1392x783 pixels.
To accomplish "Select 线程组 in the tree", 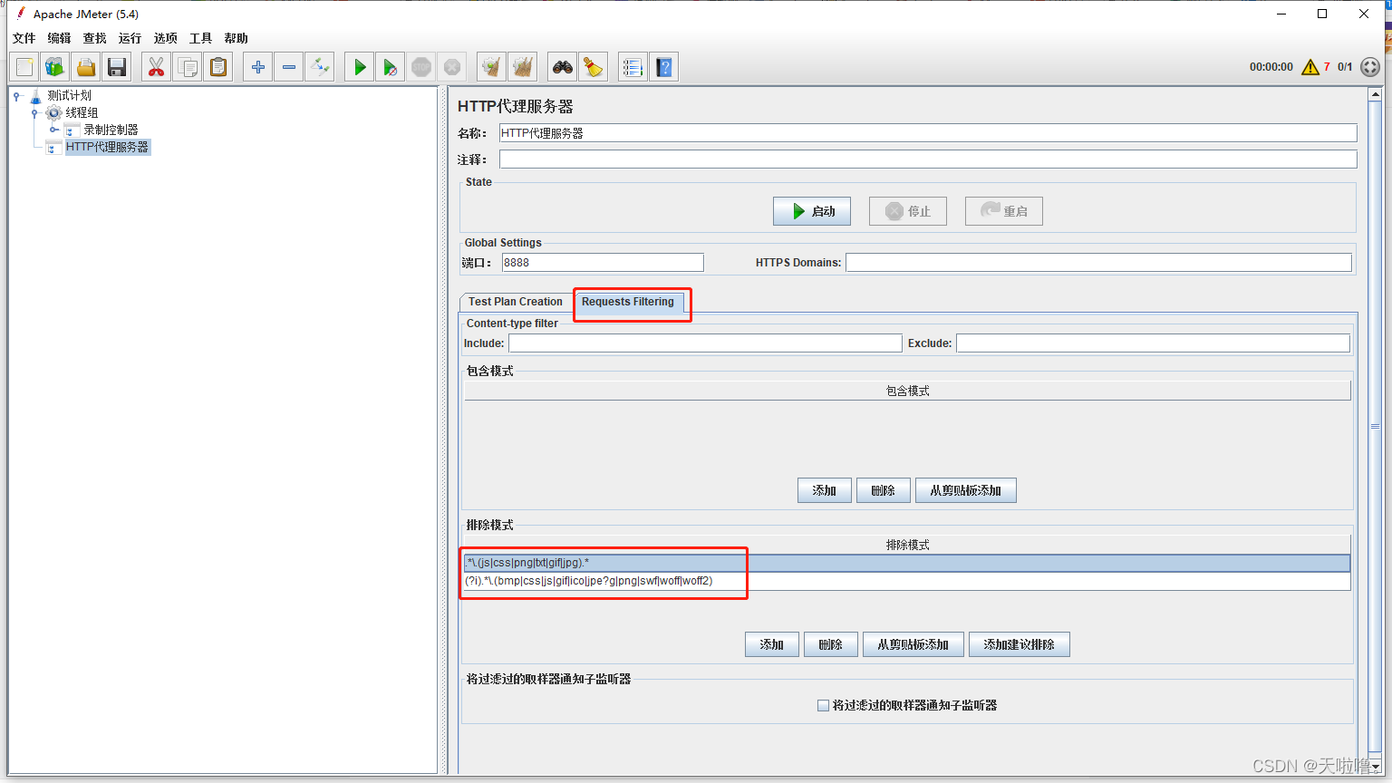I will click(x=82, y=112).
